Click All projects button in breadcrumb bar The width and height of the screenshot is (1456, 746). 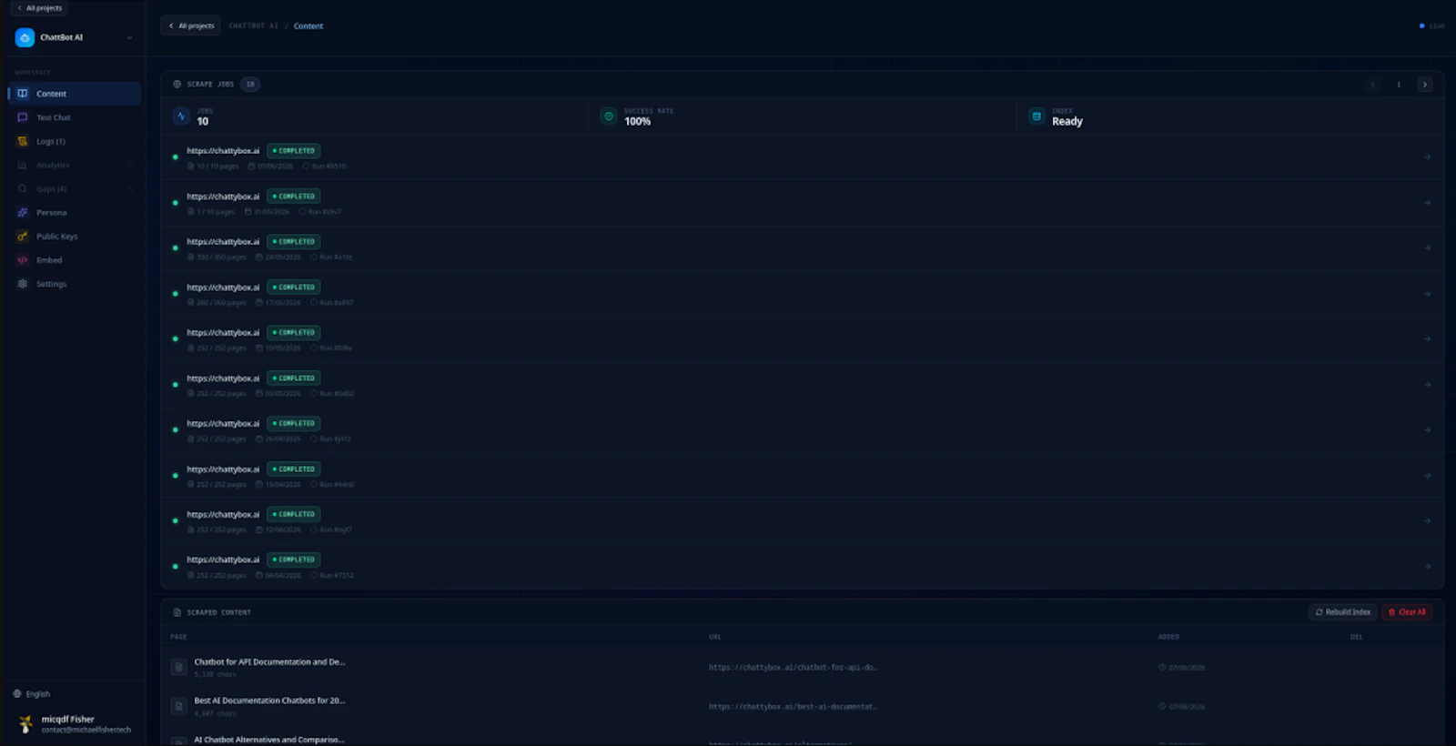tap(191, 25)
